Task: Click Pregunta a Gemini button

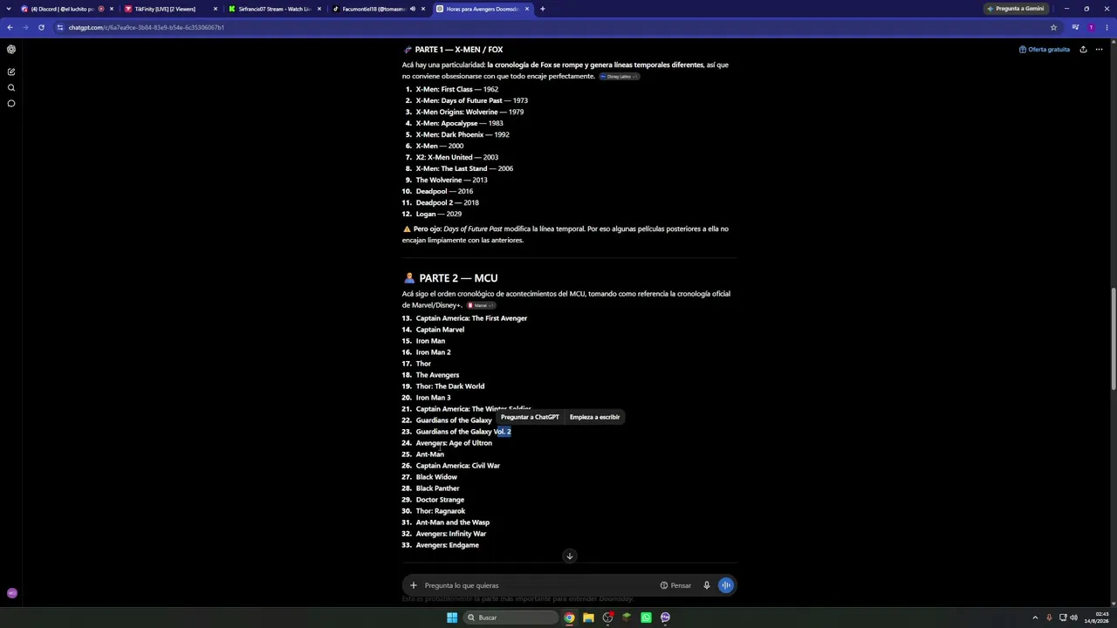Action: click(x=1015, y=9)
